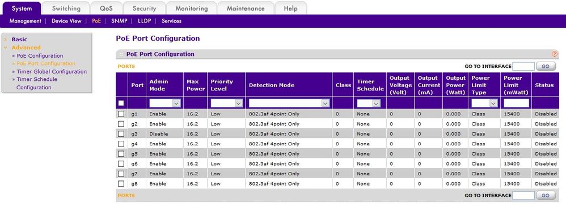Open PoE Configuration link in sidebar
The width and height of the screenshot is (566, 207).
click(x=40, y=56)
